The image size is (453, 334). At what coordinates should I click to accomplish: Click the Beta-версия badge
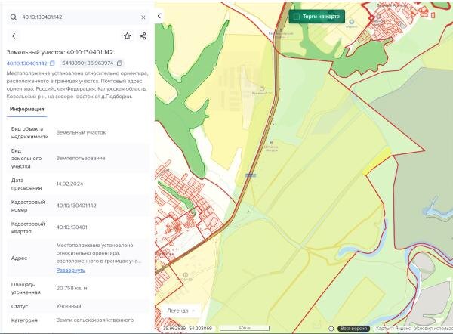tap(353, 329)
